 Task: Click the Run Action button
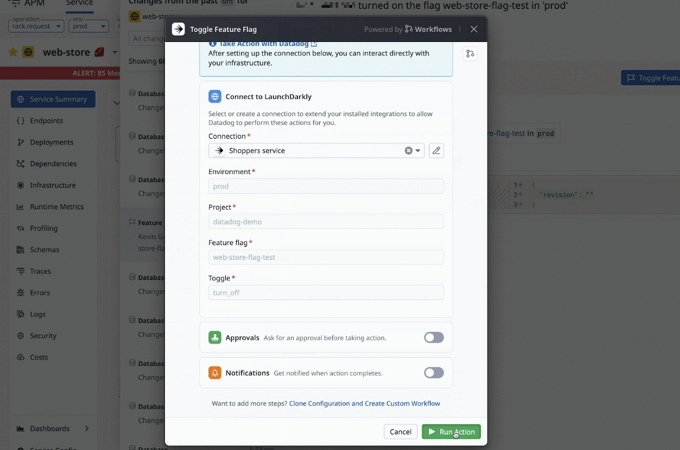coord(451,432)
